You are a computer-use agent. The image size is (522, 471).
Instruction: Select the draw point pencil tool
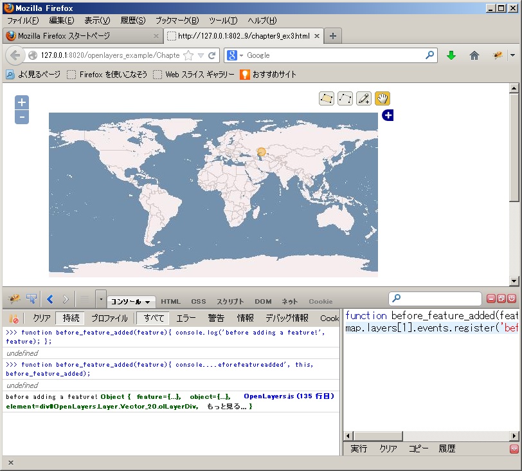click(x=364, y=98)
